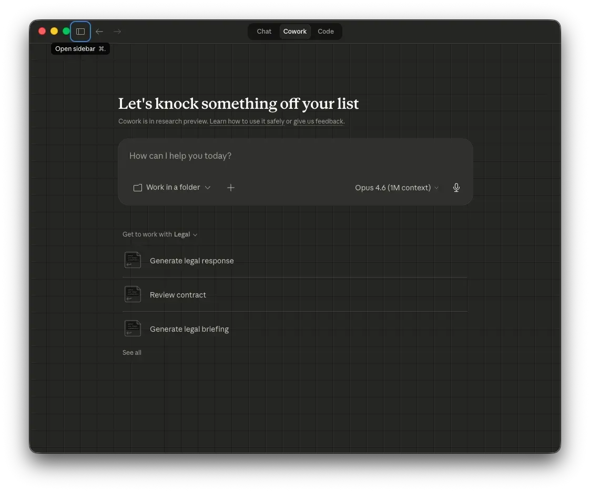The image size is (590, 492).
Task: Click the plus icon to add attachments
Action: pyautogui.click(x=231, y=187)
